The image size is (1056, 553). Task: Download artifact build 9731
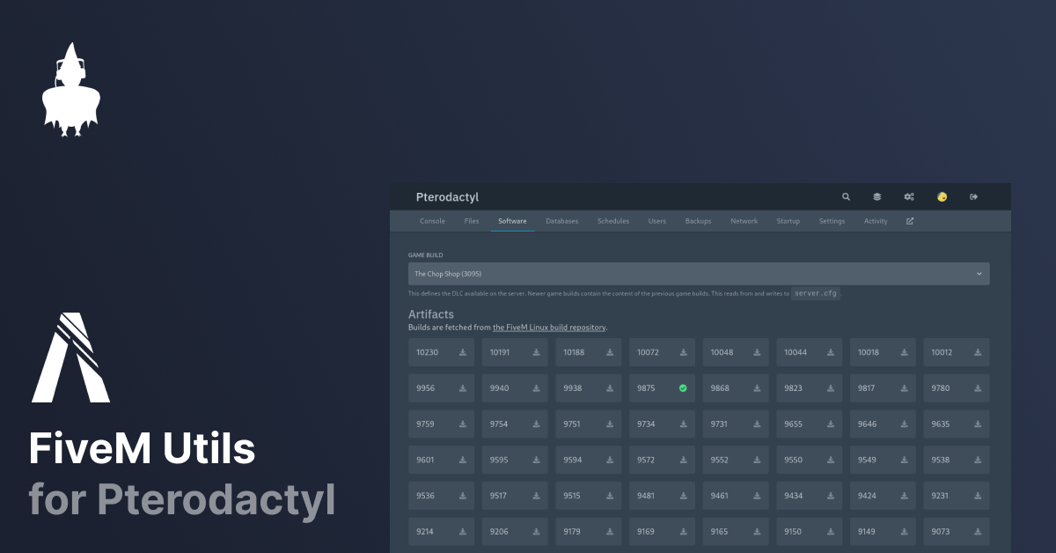[x=757, y=424]
